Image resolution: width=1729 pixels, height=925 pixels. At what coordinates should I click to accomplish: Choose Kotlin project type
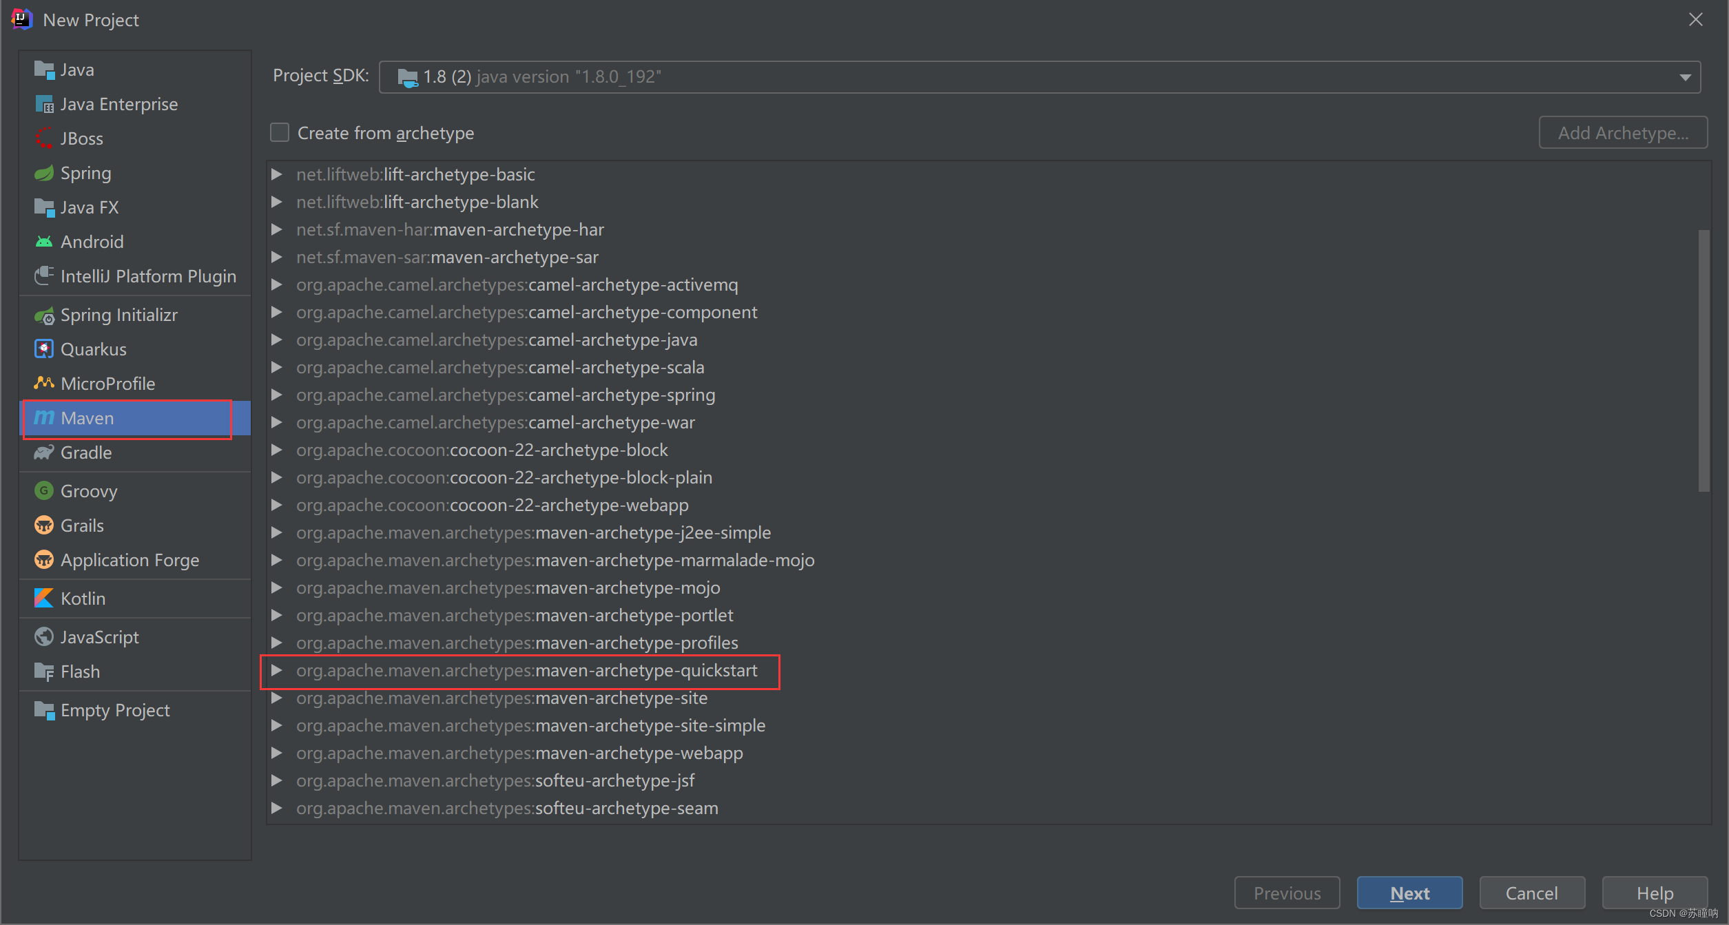coord(136,599)
